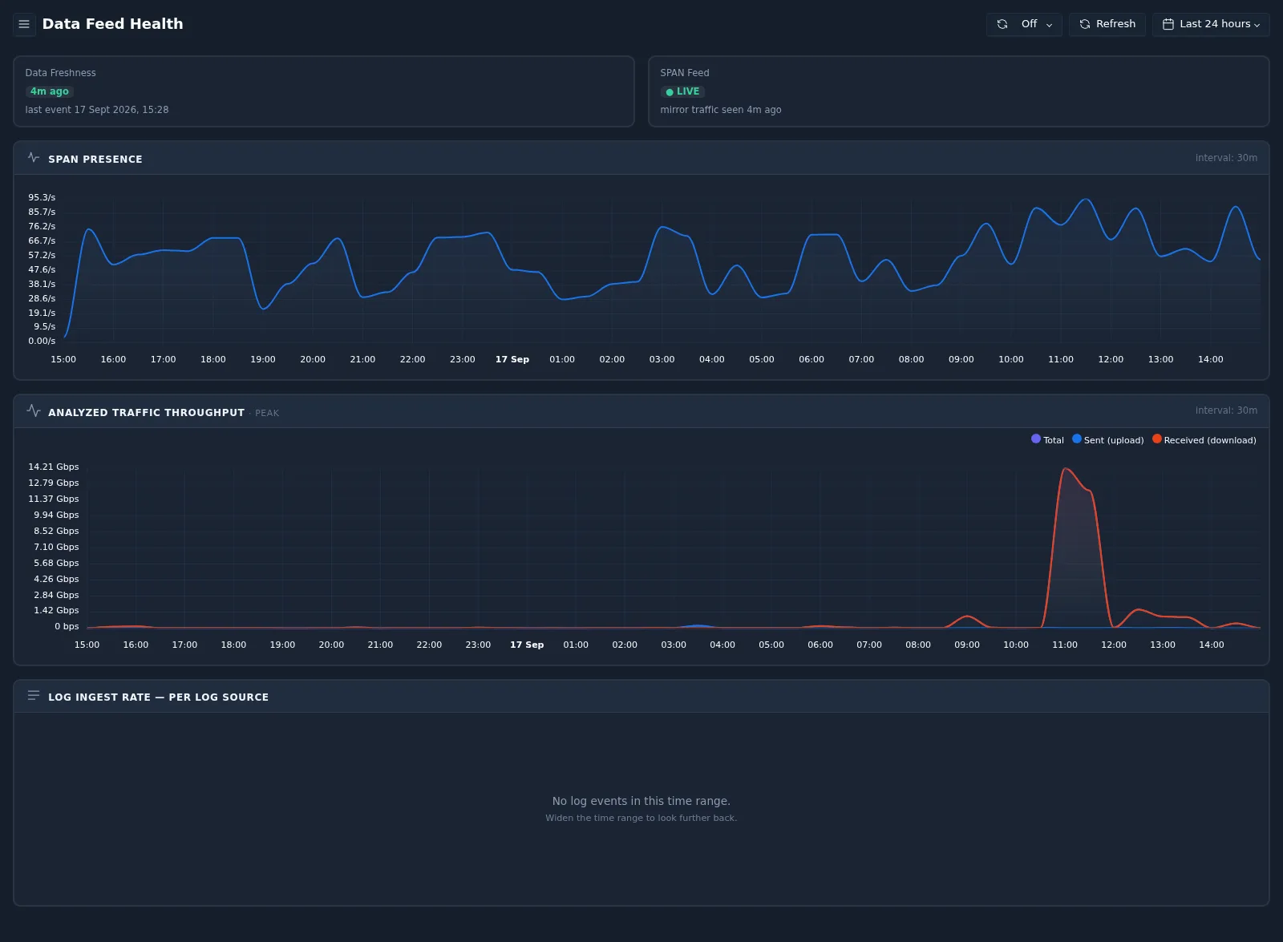1283x942 pixels.
Task: Click the interval: 30m label in SPAN PRESENCE
Action: pyautogui.click(x=1226, y=158)
